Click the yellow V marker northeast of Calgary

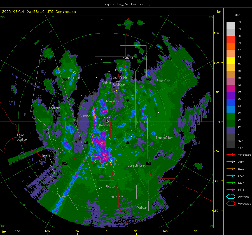click(116, 160)
